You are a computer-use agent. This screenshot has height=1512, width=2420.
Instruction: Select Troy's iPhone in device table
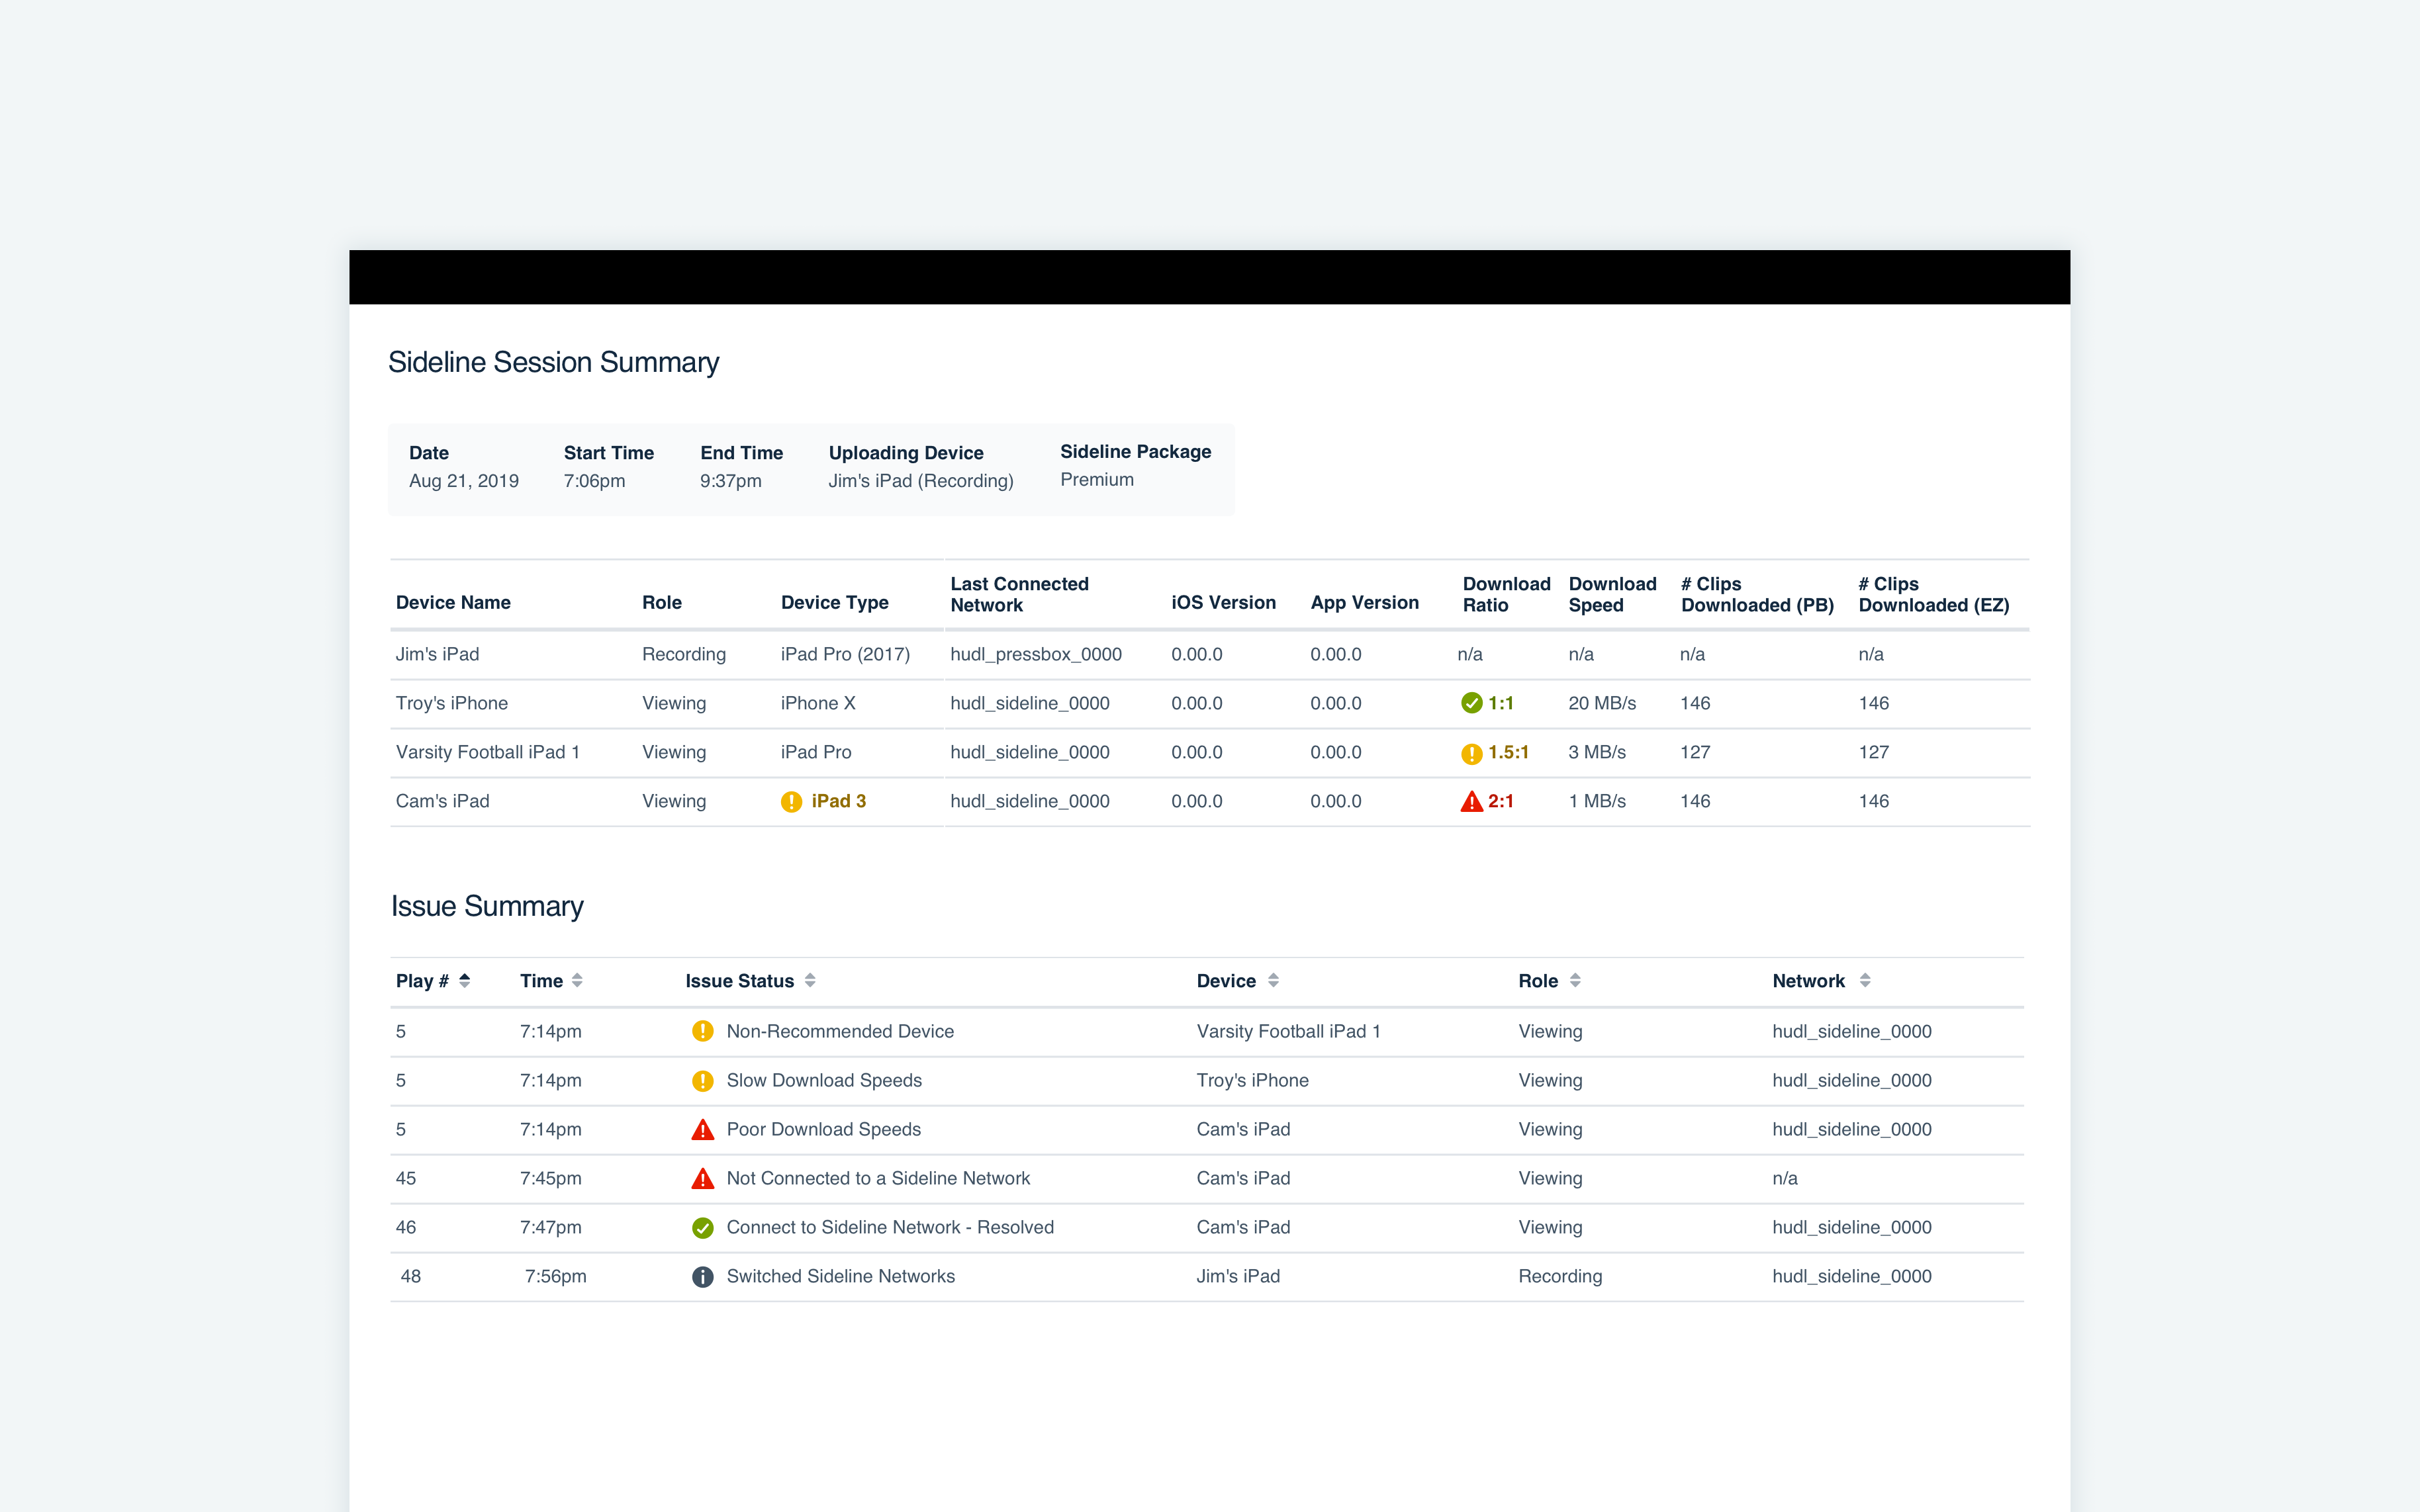(452, 703)
